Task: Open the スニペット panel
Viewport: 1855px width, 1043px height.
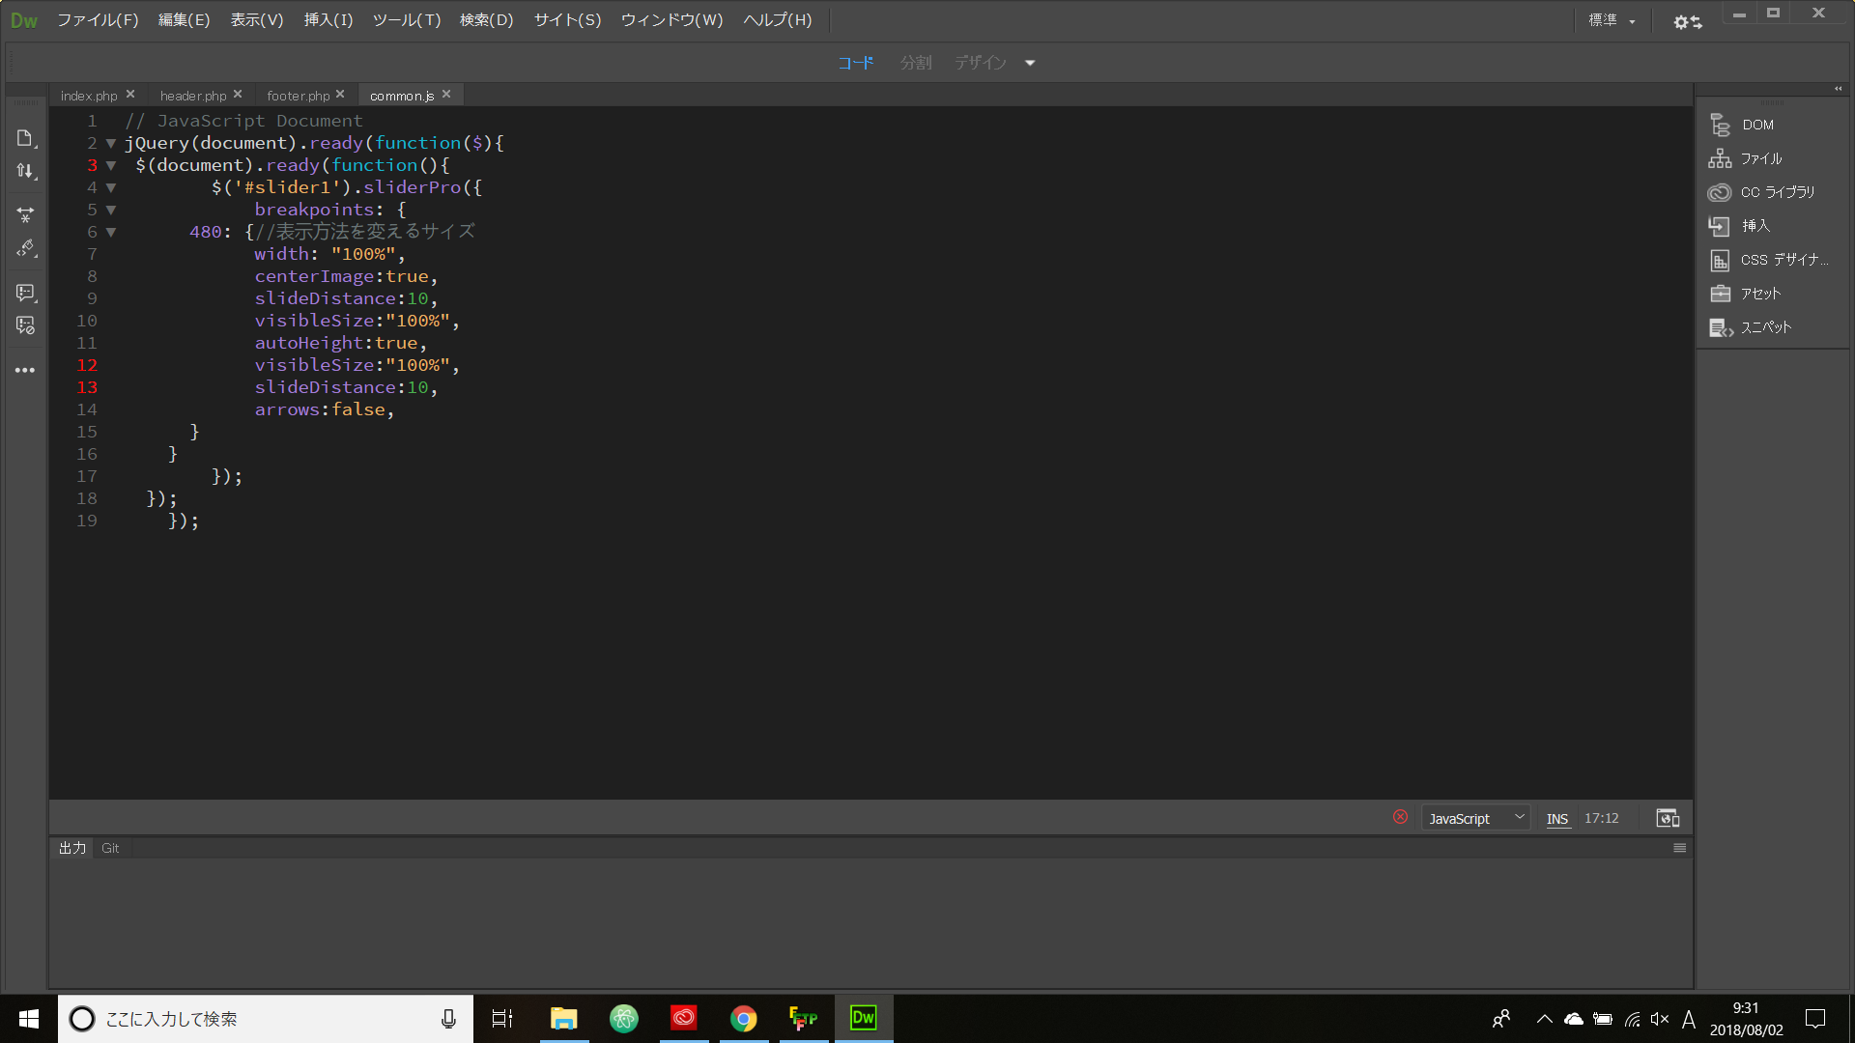Action: pos(1764,327)
